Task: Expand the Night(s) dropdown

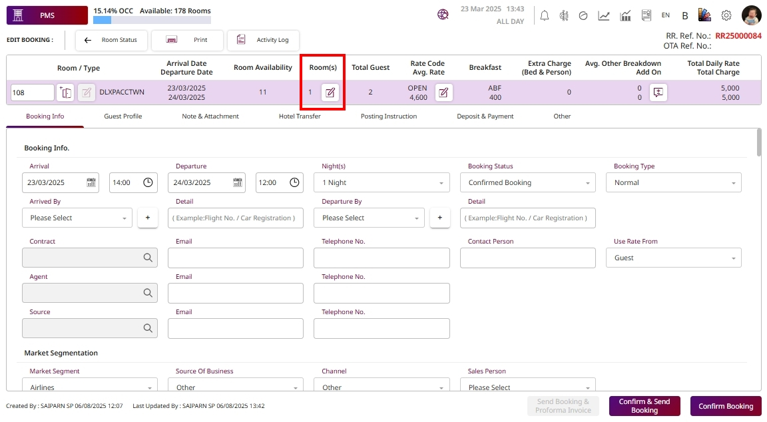Action: point(382,182)
